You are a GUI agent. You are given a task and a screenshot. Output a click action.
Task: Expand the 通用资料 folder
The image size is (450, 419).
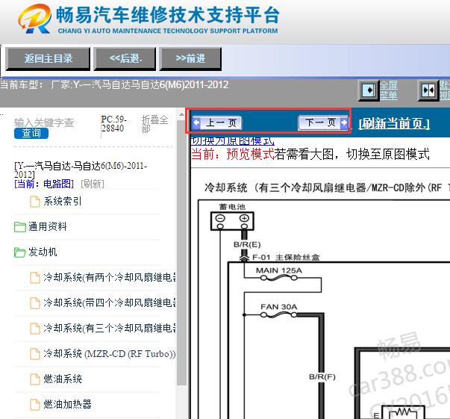(48, 226)
